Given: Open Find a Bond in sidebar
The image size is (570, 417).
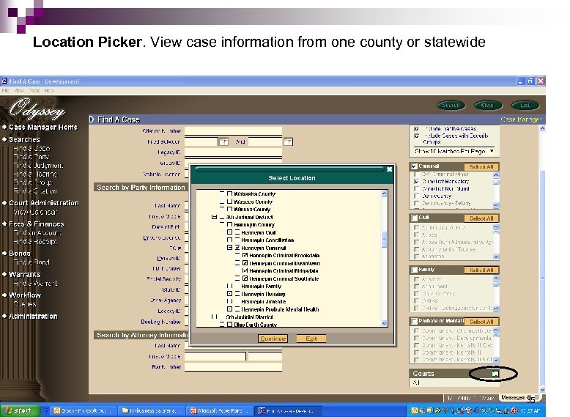Looking at the screenshot, I should pos(32,262).
